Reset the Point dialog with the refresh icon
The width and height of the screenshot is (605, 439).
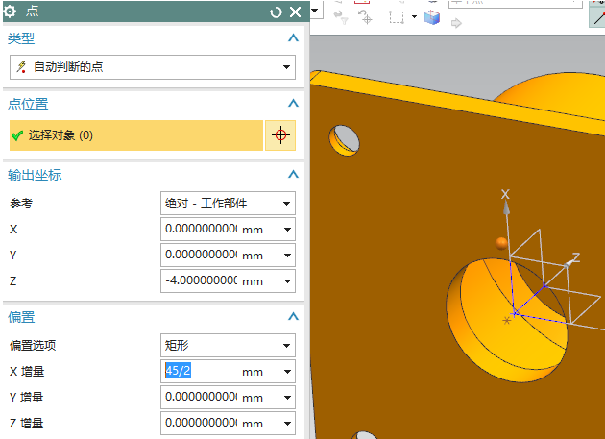277,12
